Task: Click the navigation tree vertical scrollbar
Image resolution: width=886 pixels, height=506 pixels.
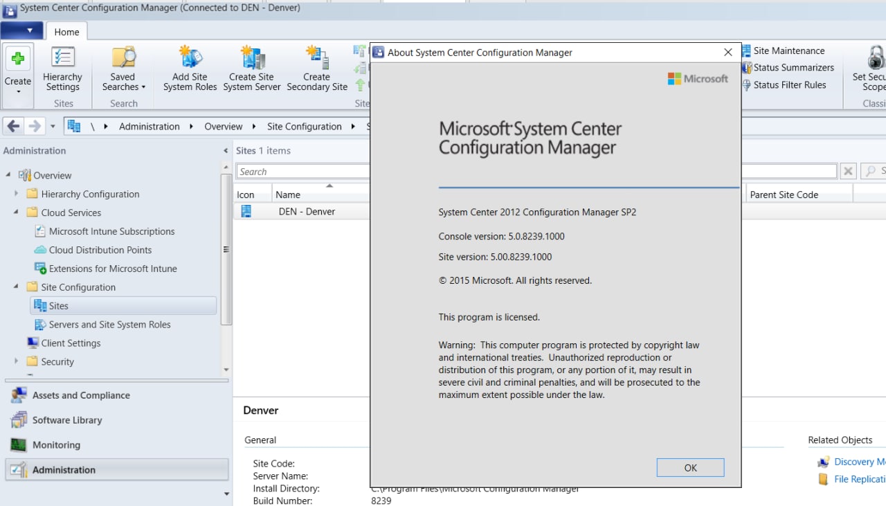Action: tap(225, 249)
